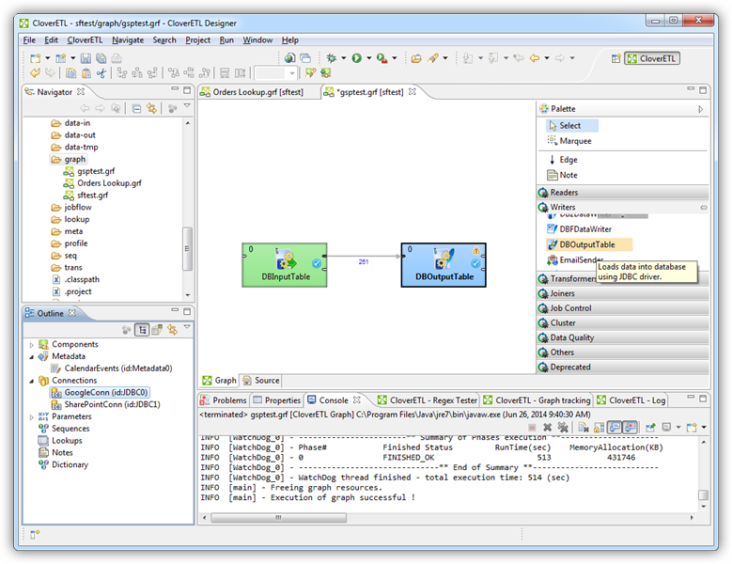Viewport: 732px width, 564px height.
Task: Click the Run graph green play icon
Action: (356, 58)
